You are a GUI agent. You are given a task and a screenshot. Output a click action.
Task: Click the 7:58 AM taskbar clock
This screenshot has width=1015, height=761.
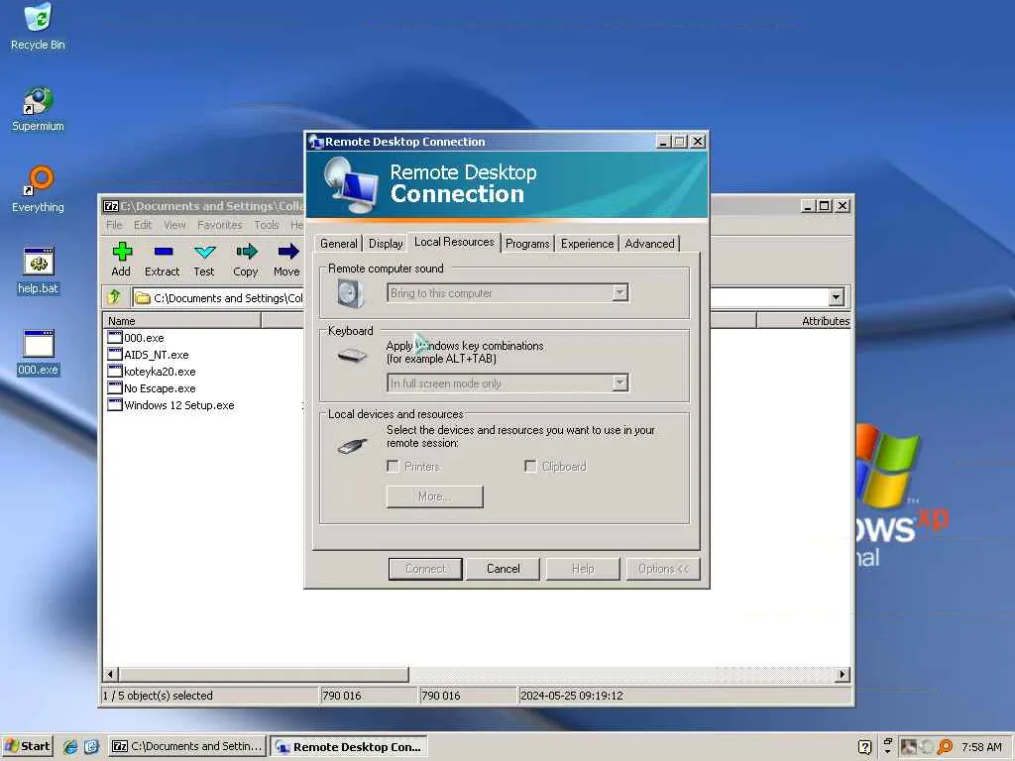tap(981, 747)
